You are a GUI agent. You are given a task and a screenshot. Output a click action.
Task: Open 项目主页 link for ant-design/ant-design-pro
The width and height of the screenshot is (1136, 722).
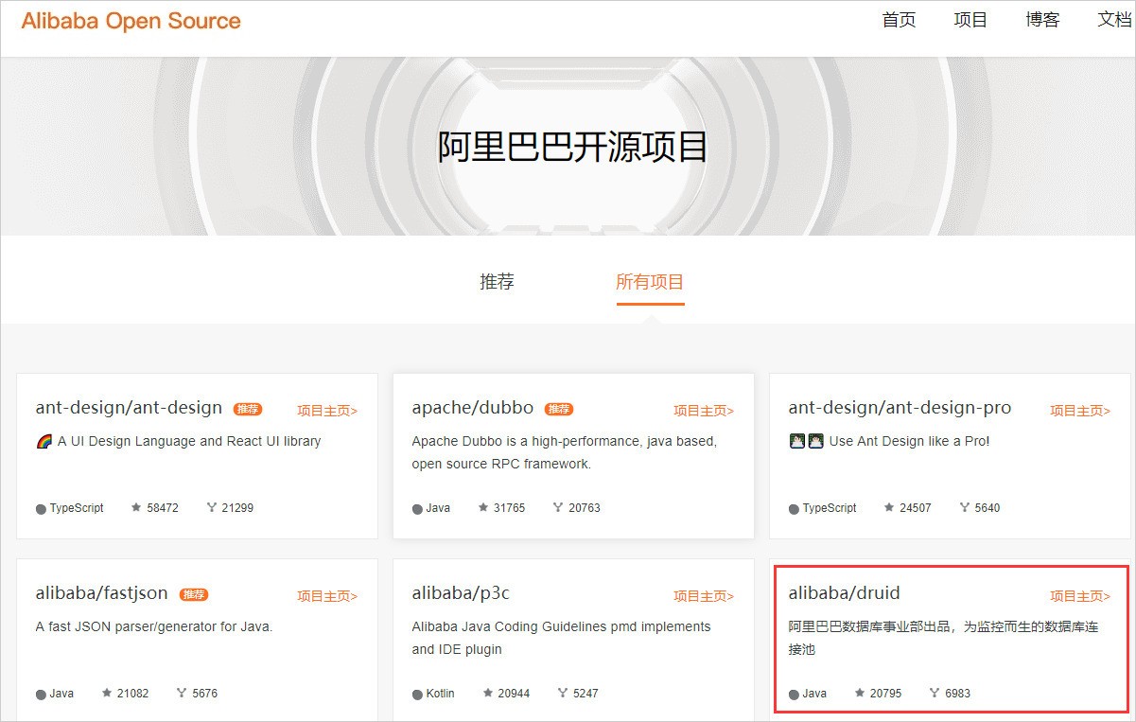[x=1080, y=411]
